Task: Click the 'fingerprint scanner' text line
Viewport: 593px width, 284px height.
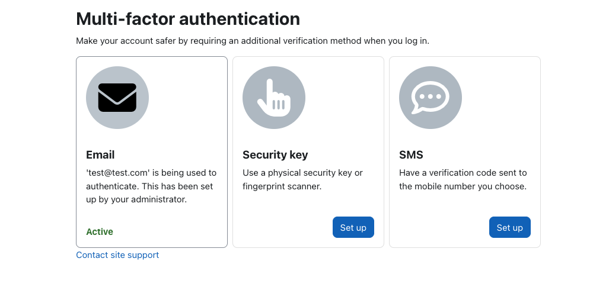Action: [282, 186]
